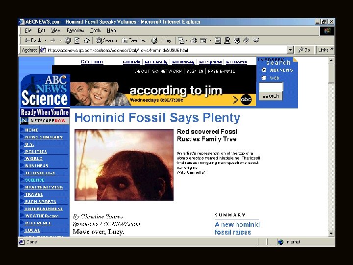Open the File menu
The height and width of the screenshot is (265, 353).
coord(28,30)
